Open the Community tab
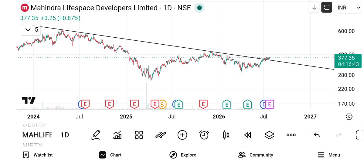 256,155
